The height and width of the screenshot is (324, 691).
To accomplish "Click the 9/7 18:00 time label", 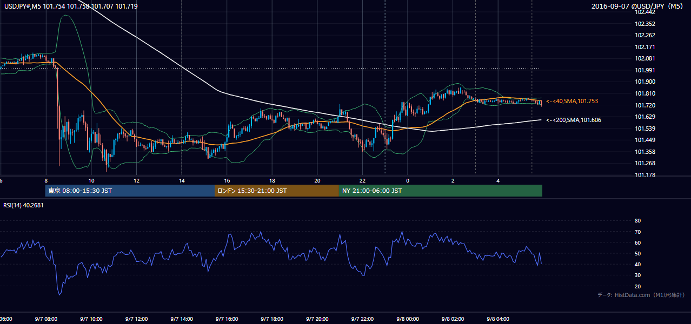I will click(x=272, y=319).
